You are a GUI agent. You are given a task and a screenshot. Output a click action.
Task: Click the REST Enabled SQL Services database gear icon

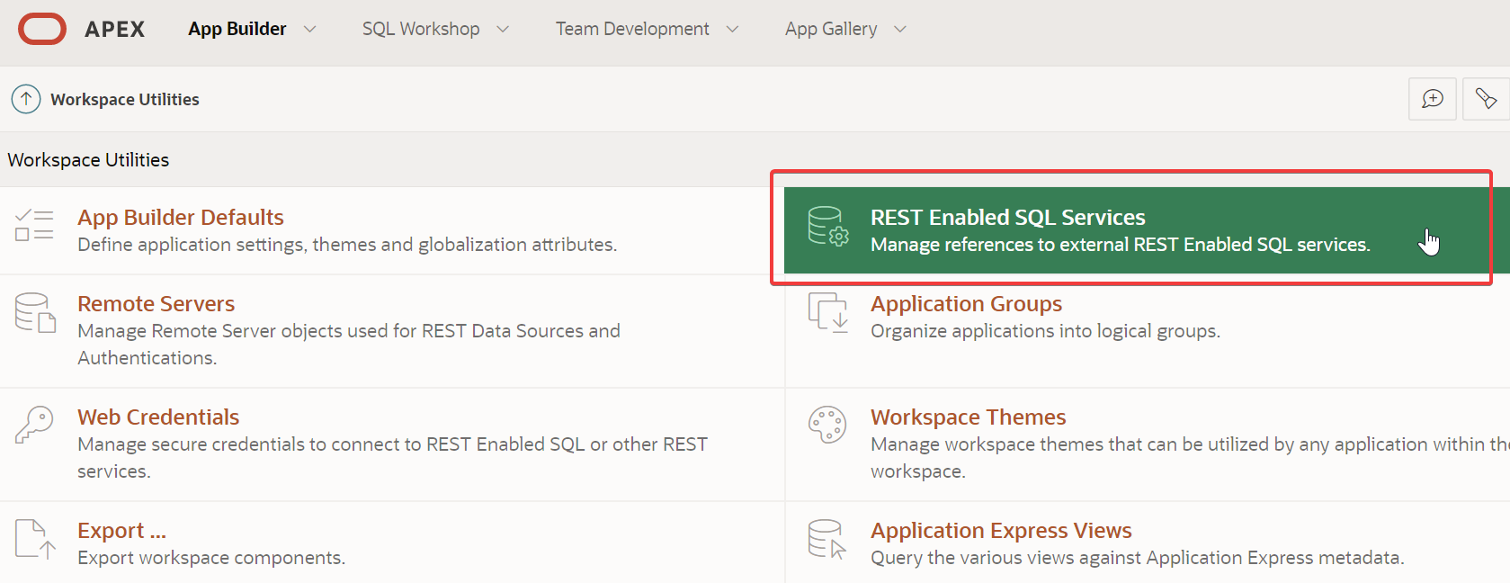[x=827, y=226]
